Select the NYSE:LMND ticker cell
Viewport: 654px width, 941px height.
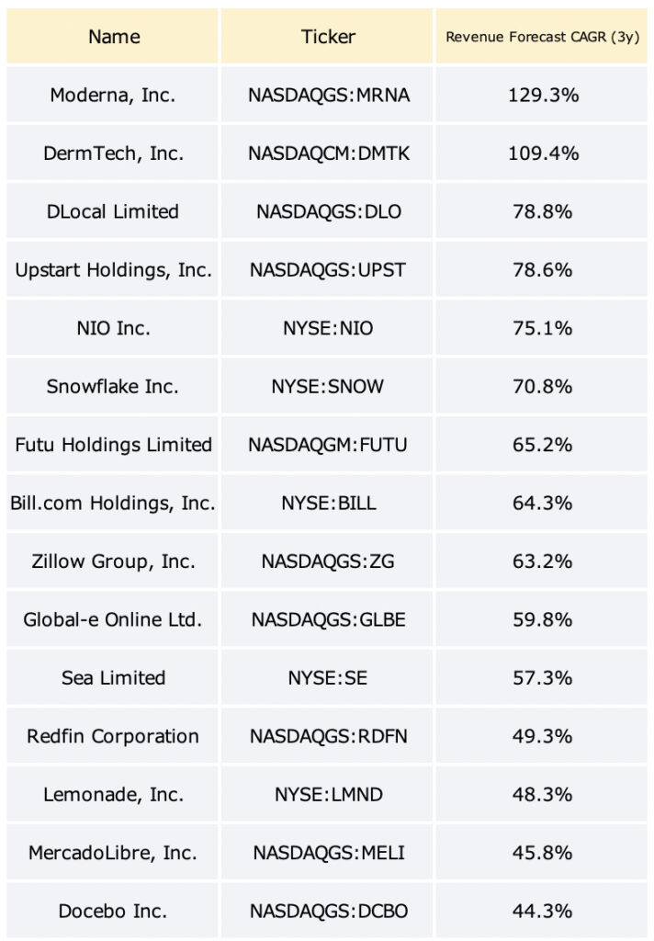coord(327,793)
